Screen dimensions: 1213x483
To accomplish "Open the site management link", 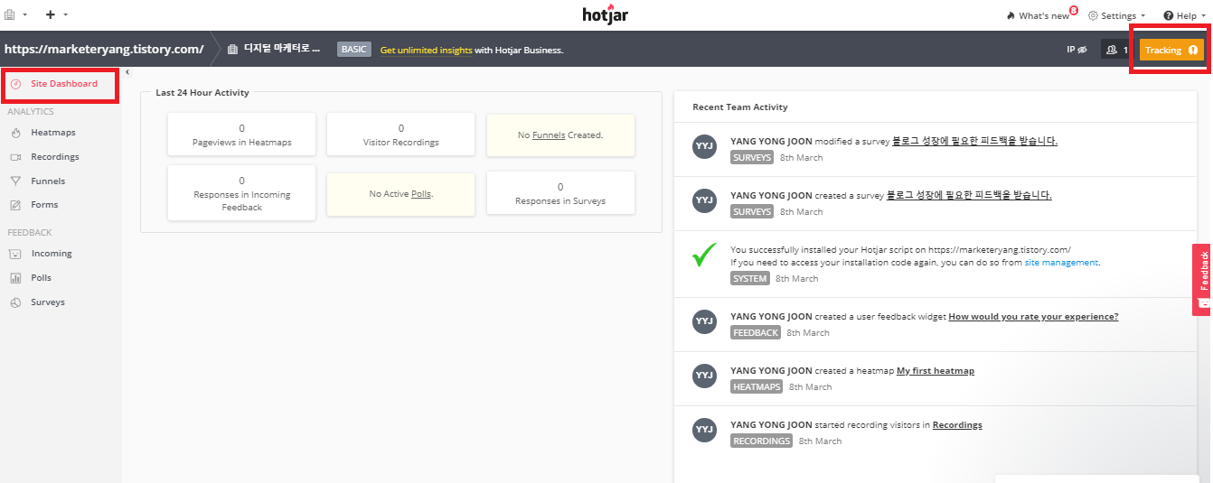I will (1061, 263).
